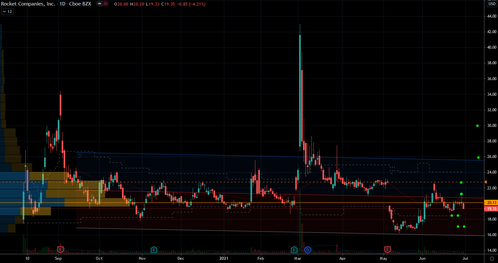Click the orange arrow marker on price axis

coord(486,182)
